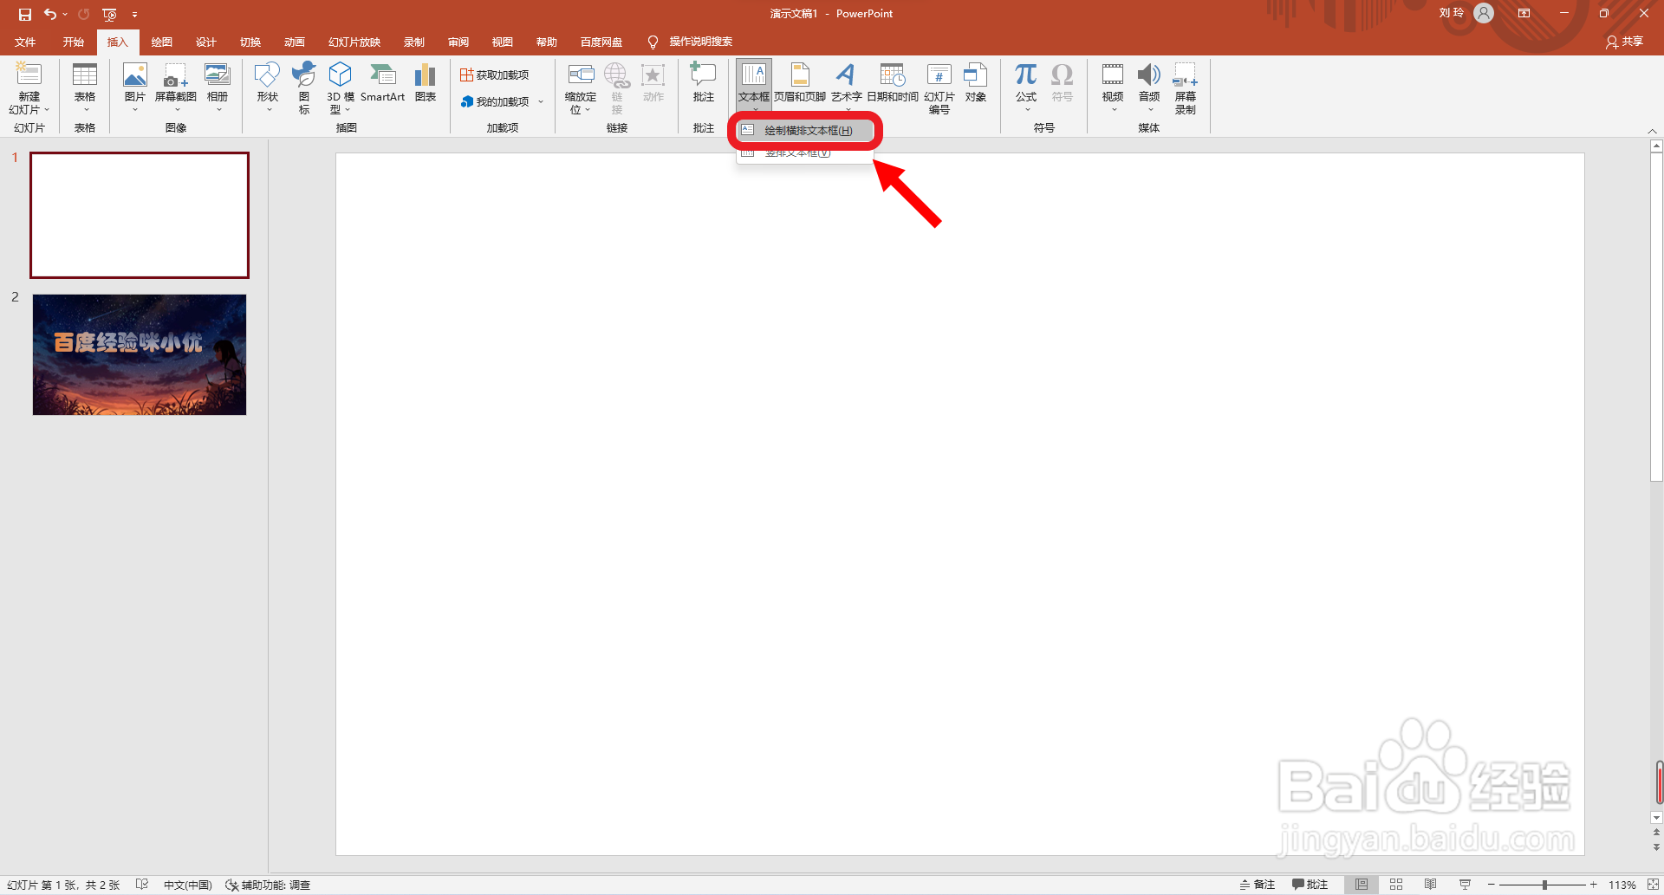Screen dimensions: 1664x895
Task: Switch to Normal view in status bar
Action: (x=1362, y=885)
